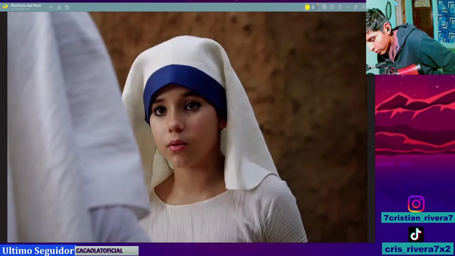Open the BlueStacks help question mark icon
The height and width of the screenshot is (256, 455).
point(332,7)
